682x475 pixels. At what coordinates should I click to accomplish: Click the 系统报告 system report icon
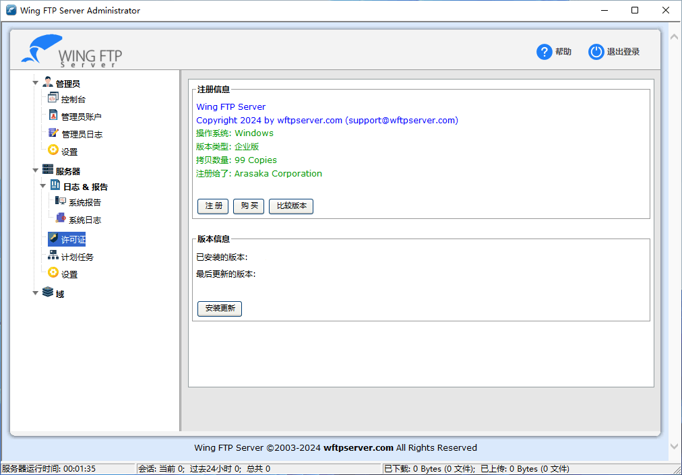(x=61, y=201)
